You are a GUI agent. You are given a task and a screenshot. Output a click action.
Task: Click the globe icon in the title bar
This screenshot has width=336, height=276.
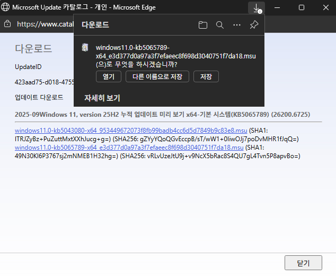tap(5, 7)
